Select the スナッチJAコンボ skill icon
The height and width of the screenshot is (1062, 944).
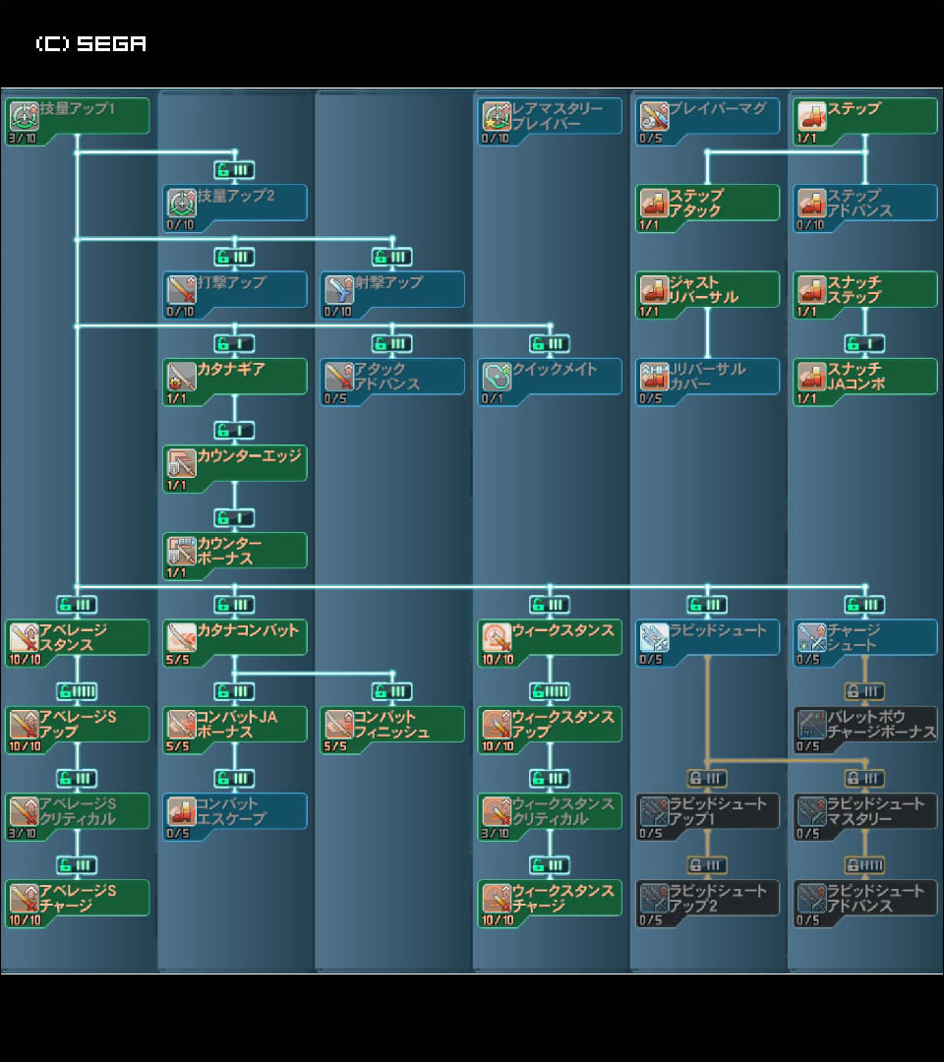812,377
